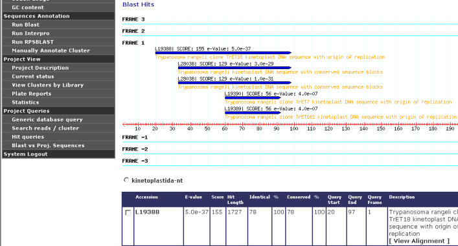Go to Run RPSBLAST
The width and height of the screenshot is (458, 246).
click(32, 42)
